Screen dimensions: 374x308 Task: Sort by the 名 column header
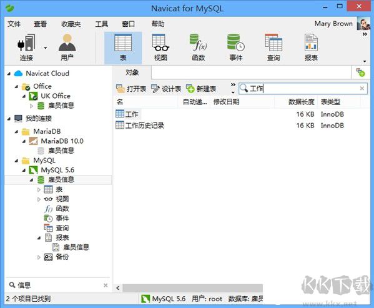[146, 102]
